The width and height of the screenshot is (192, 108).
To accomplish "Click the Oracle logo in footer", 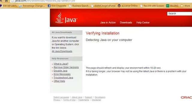I will (186, 97).
